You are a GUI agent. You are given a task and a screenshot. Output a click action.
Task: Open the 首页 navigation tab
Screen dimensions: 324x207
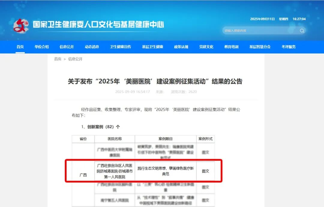tap(20, 47)
